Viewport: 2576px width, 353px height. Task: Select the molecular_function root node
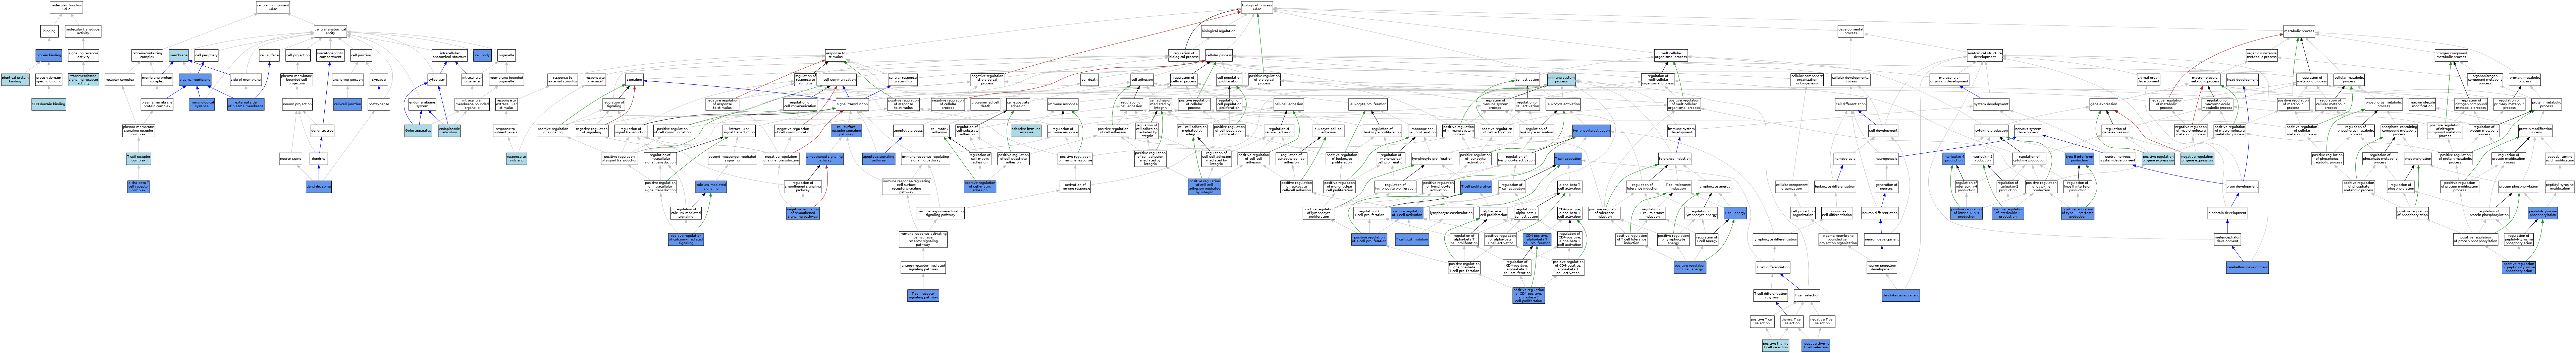66,7
